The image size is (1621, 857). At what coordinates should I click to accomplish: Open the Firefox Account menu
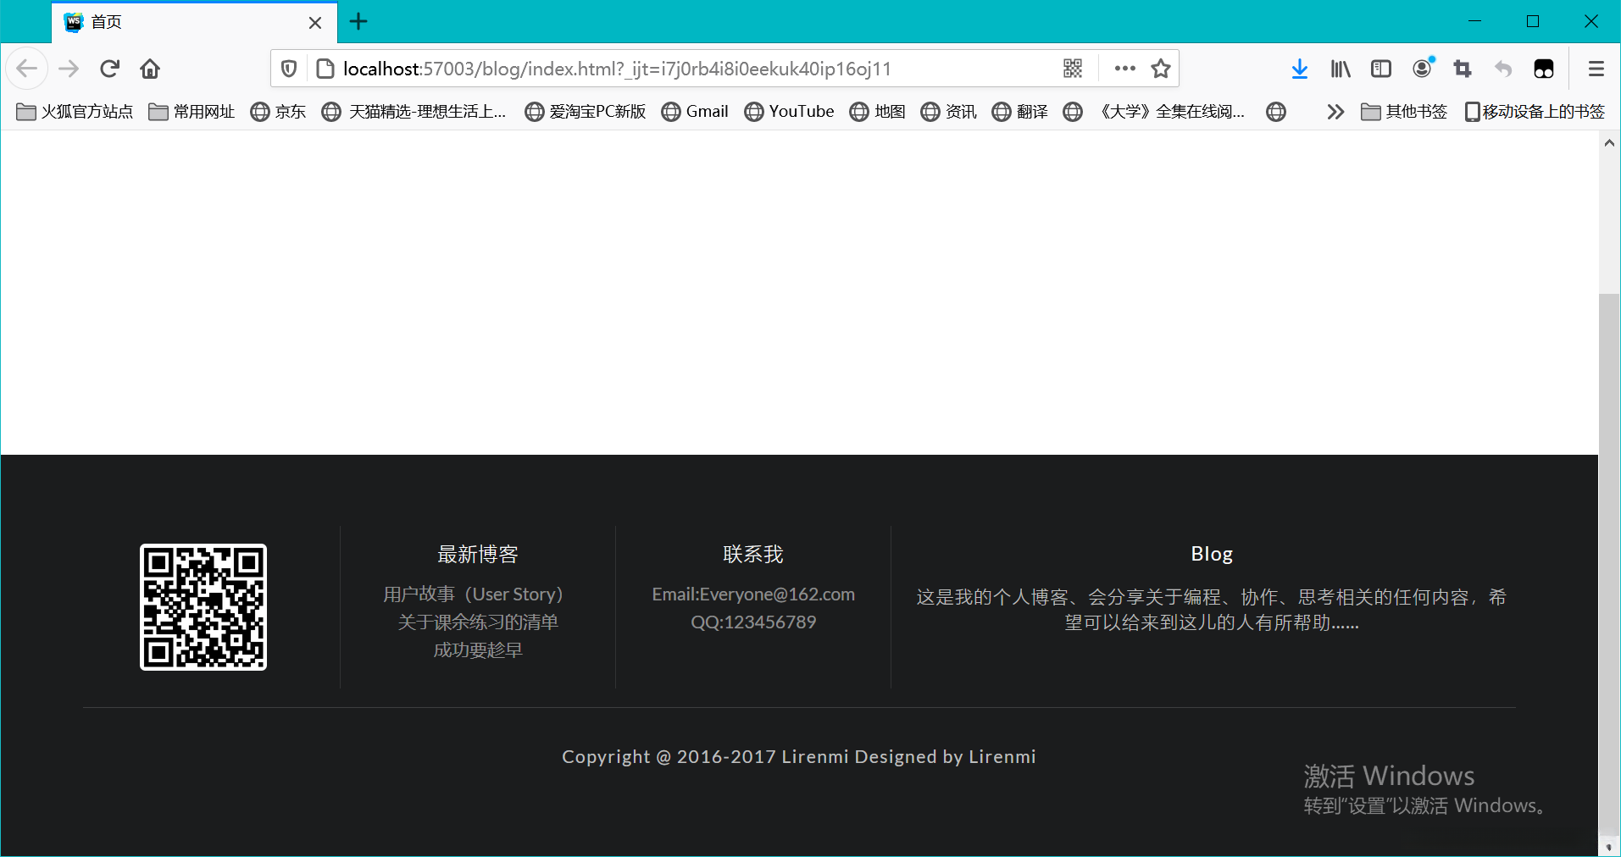click(1422, 69)
